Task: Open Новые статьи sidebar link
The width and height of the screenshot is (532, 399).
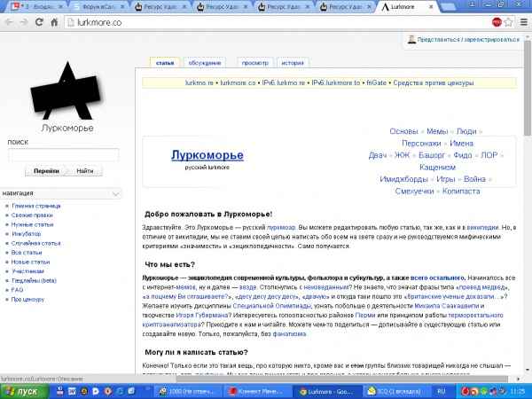Action: coord(30,262)
